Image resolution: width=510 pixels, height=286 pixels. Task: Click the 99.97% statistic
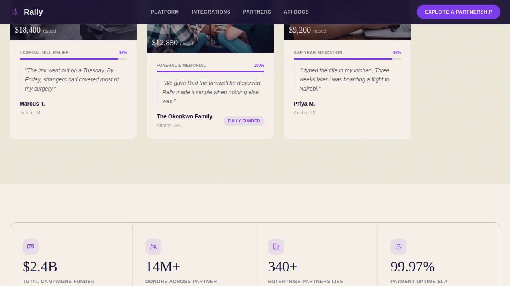(x=412, y=267)
